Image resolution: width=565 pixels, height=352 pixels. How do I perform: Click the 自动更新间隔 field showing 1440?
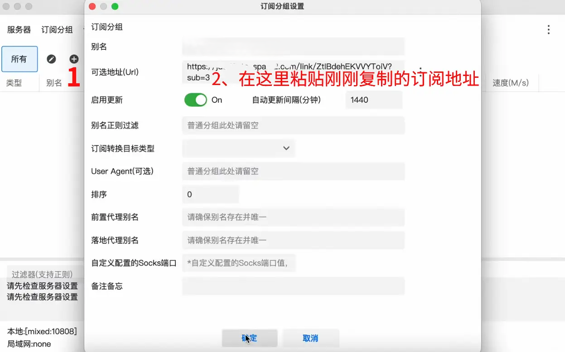[x=374, y=100]
